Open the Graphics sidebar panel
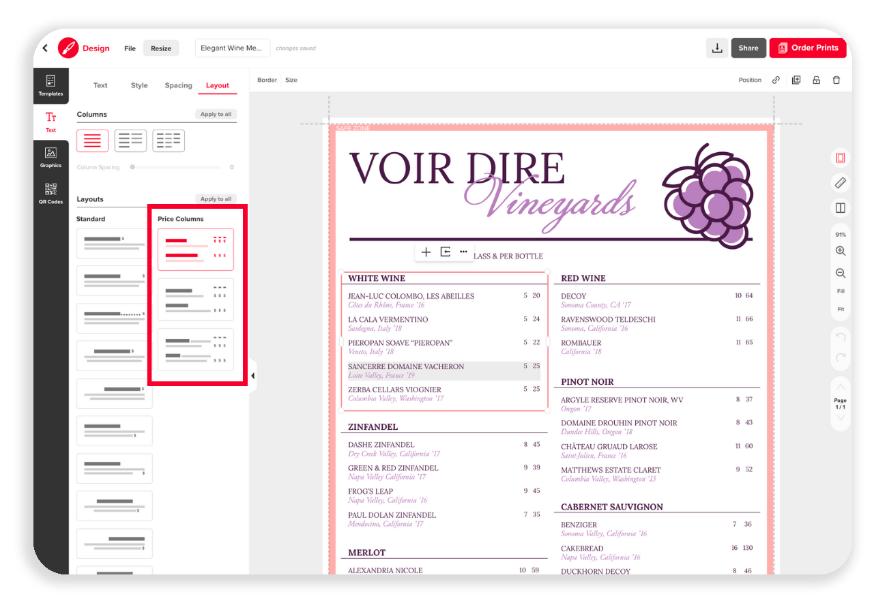The height and width of the screenshot is (614, 887). [50, 157]
